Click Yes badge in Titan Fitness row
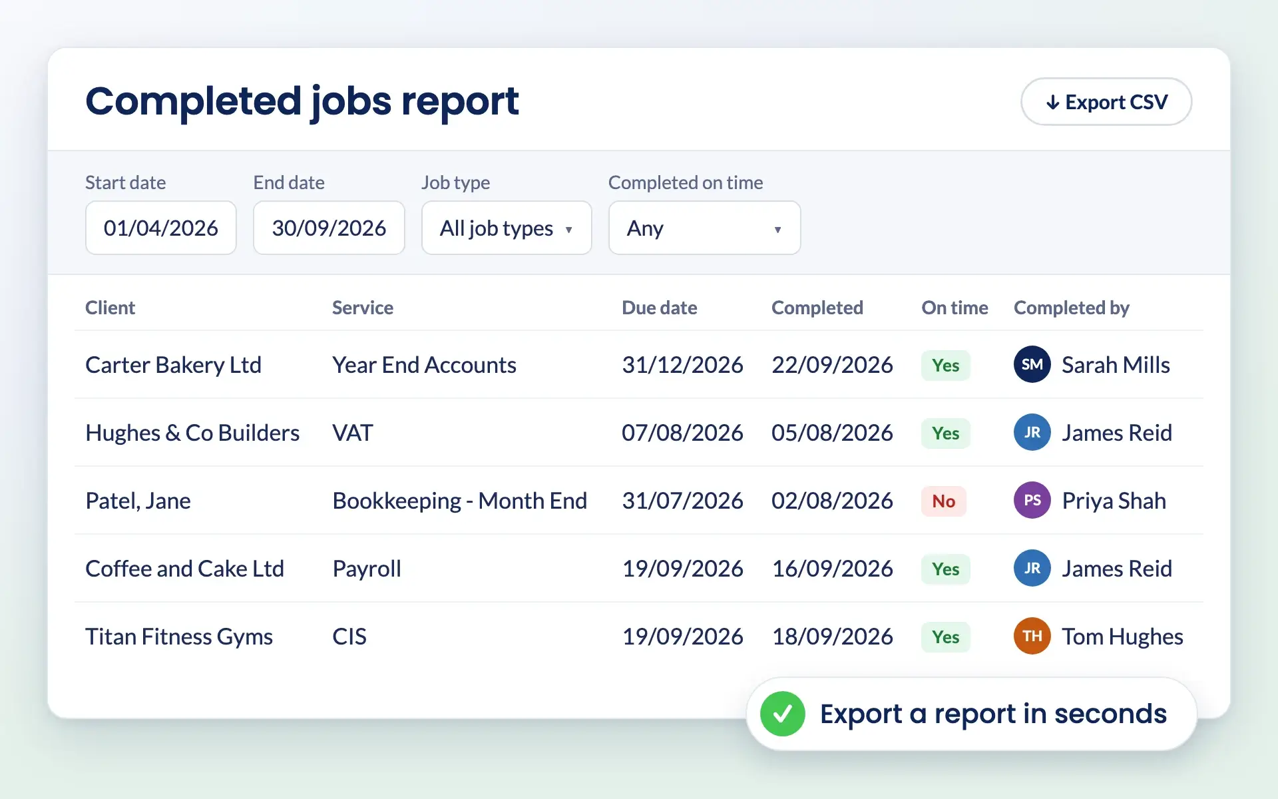1278x799 pixels. (x=945, y=637)
